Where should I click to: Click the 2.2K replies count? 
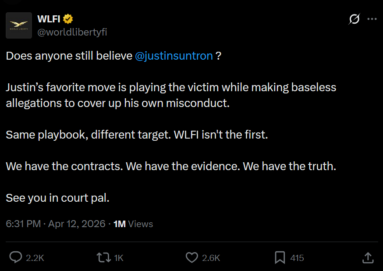35,258
